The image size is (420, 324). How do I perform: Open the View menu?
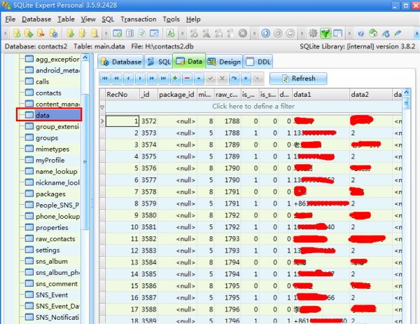pyautogui.click(x=88, y=20)
